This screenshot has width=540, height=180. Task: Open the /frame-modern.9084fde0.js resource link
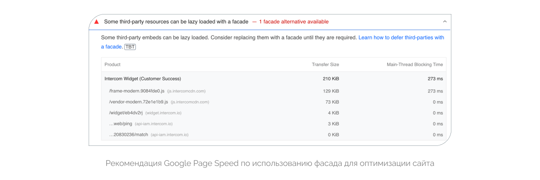click(x=137, y=91)
